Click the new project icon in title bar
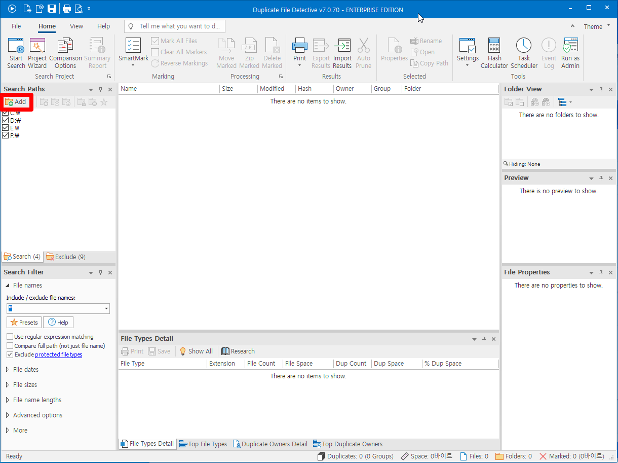The height and width of the screenshot is (463, 618). point(26,9)
